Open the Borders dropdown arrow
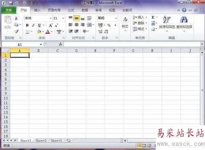This screenshot has width=205, height=150. [x=32, y=32]
